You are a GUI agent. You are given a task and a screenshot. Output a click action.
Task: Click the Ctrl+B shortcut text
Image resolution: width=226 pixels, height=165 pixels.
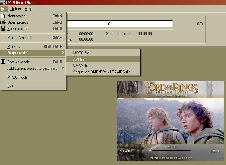(x=58, y=62)
